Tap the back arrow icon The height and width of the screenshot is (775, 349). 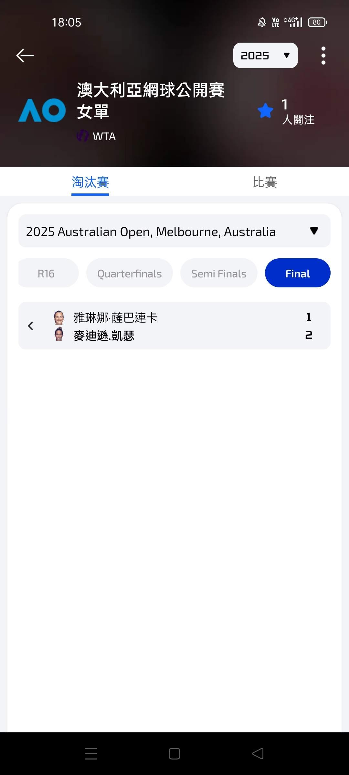tap(25, 56)
